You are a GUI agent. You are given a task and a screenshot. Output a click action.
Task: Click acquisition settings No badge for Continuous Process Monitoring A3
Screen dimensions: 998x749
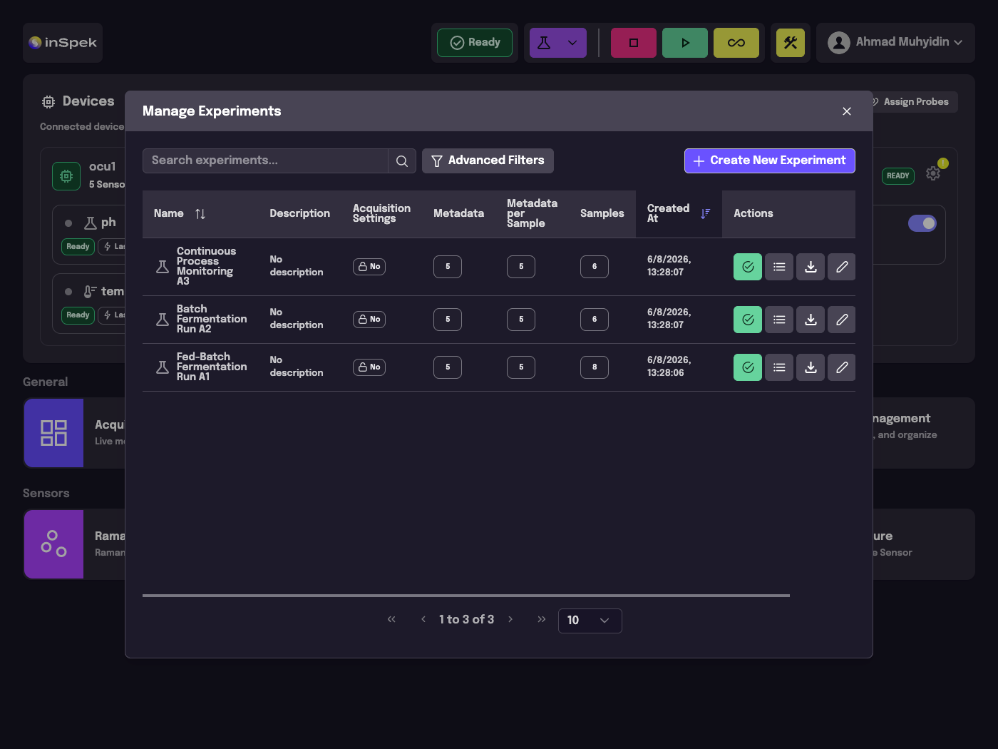[x=369, y=267]
